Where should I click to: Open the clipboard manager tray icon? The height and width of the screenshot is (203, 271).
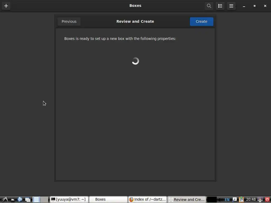[x=241, y=200]
